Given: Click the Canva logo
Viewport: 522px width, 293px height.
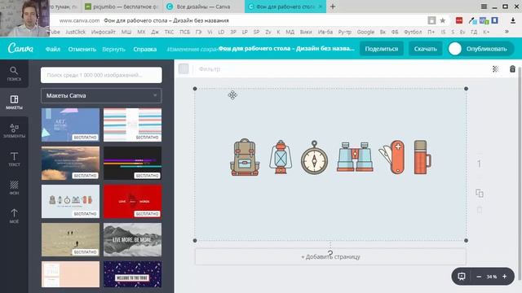Looking at the screenshot, I should [x=20, y=49].
